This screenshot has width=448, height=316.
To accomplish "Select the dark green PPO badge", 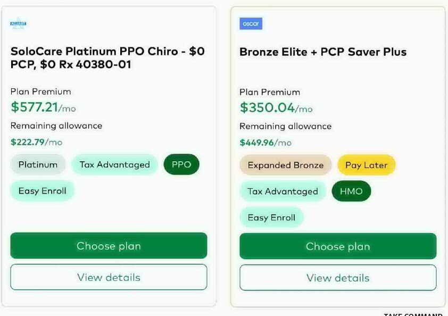I will click(x=181, y=165).
